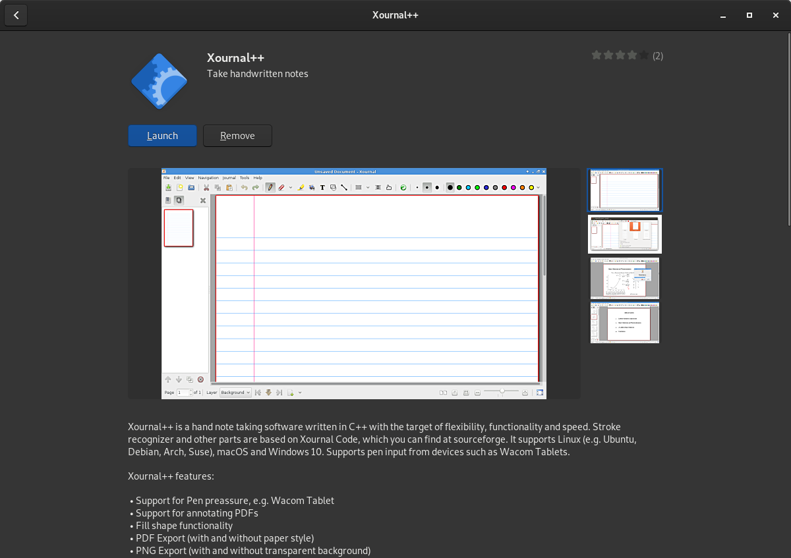
Task: Click the (2) review count
Action: tap(658, 56)
